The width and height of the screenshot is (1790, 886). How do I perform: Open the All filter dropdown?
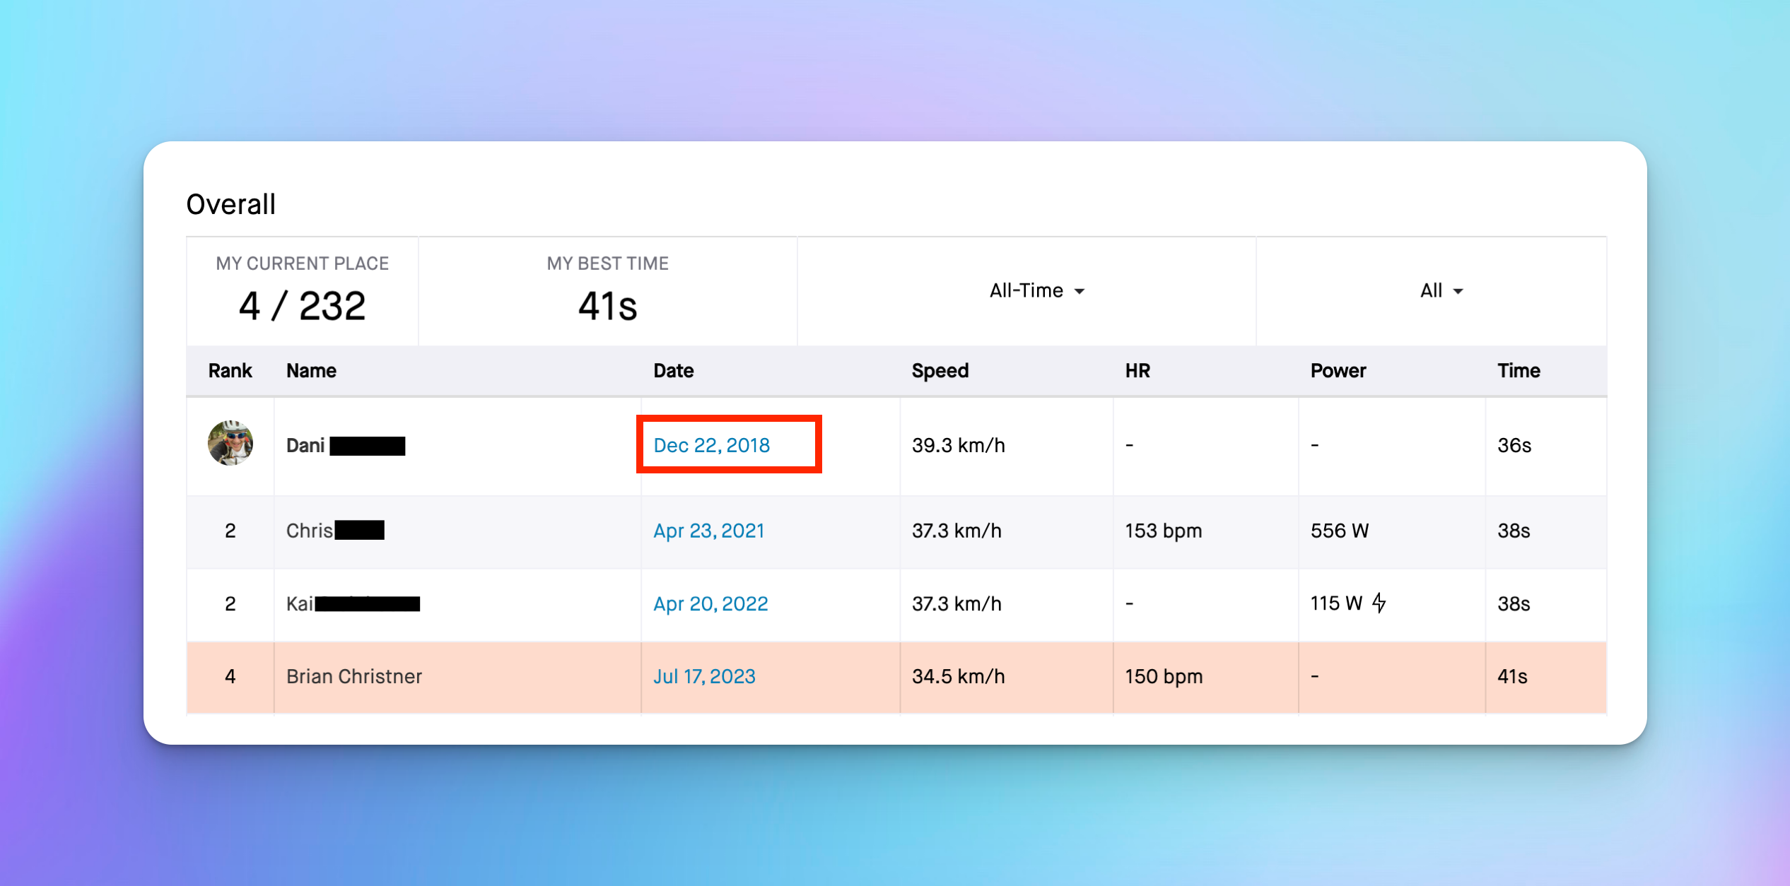pyautogui.click(x=1441, y=290)
